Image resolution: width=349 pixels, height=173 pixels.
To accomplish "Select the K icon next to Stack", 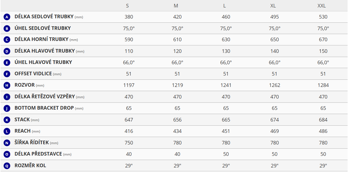I will (x=7, y=120).
